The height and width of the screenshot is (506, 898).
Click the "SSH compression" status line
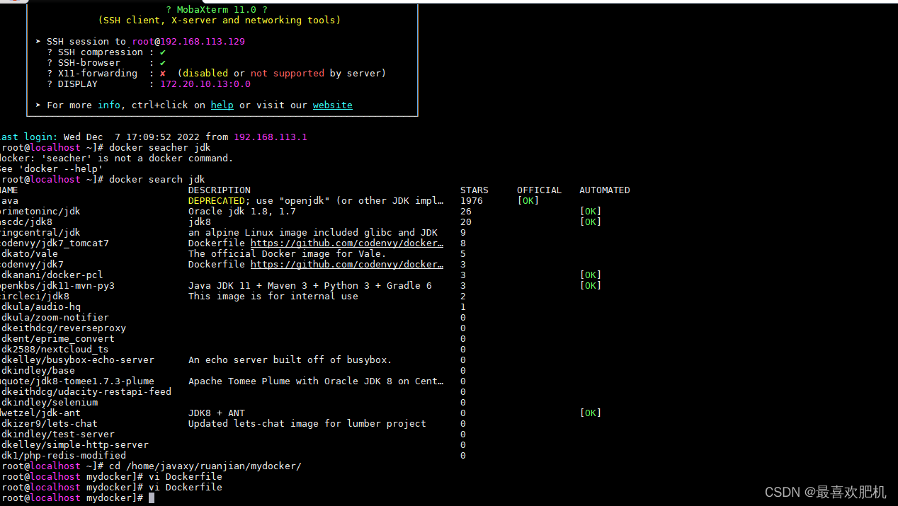[x=106, y=52]
